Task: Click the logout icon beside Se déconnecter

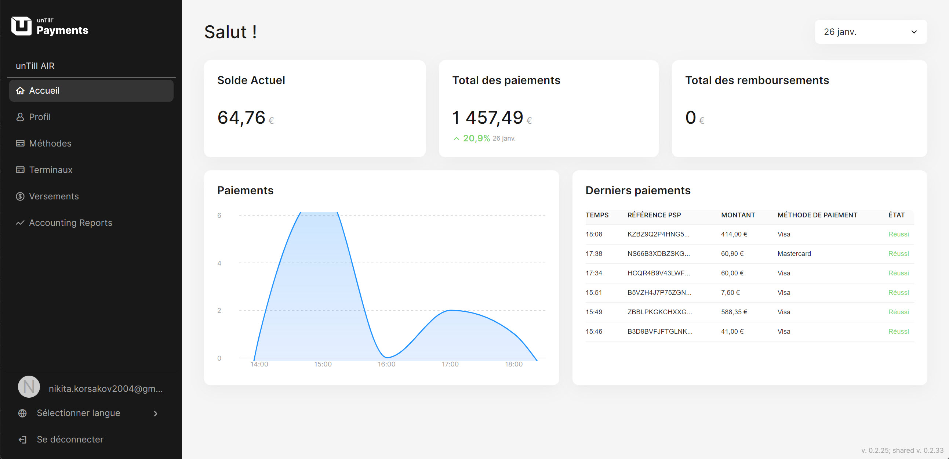Action: pos(22,440)
